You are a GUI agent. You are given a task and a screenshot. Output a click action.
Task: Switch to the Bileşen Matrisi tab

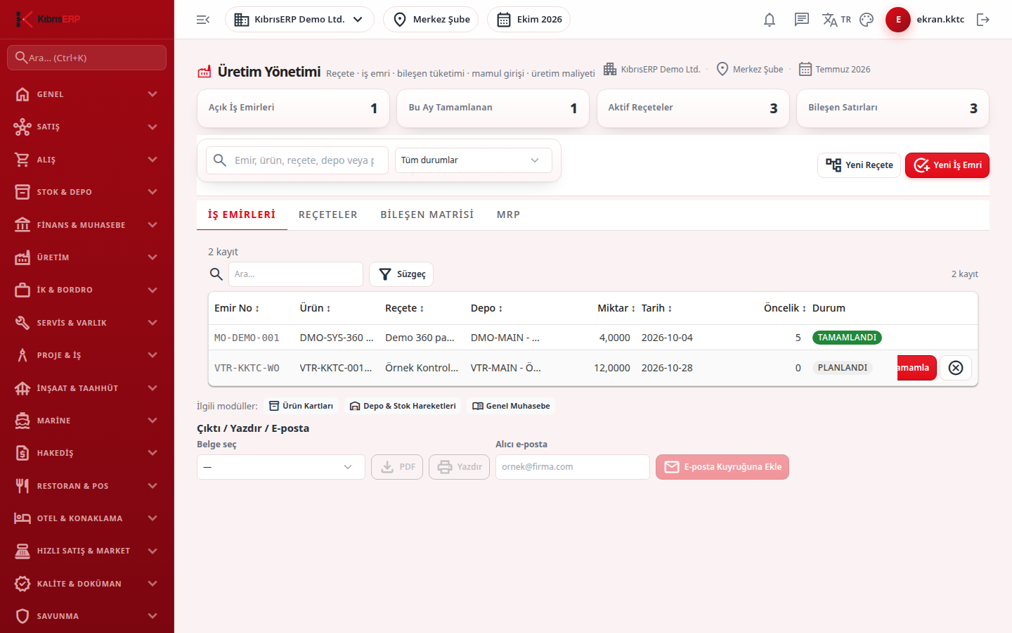coord(427,215)
